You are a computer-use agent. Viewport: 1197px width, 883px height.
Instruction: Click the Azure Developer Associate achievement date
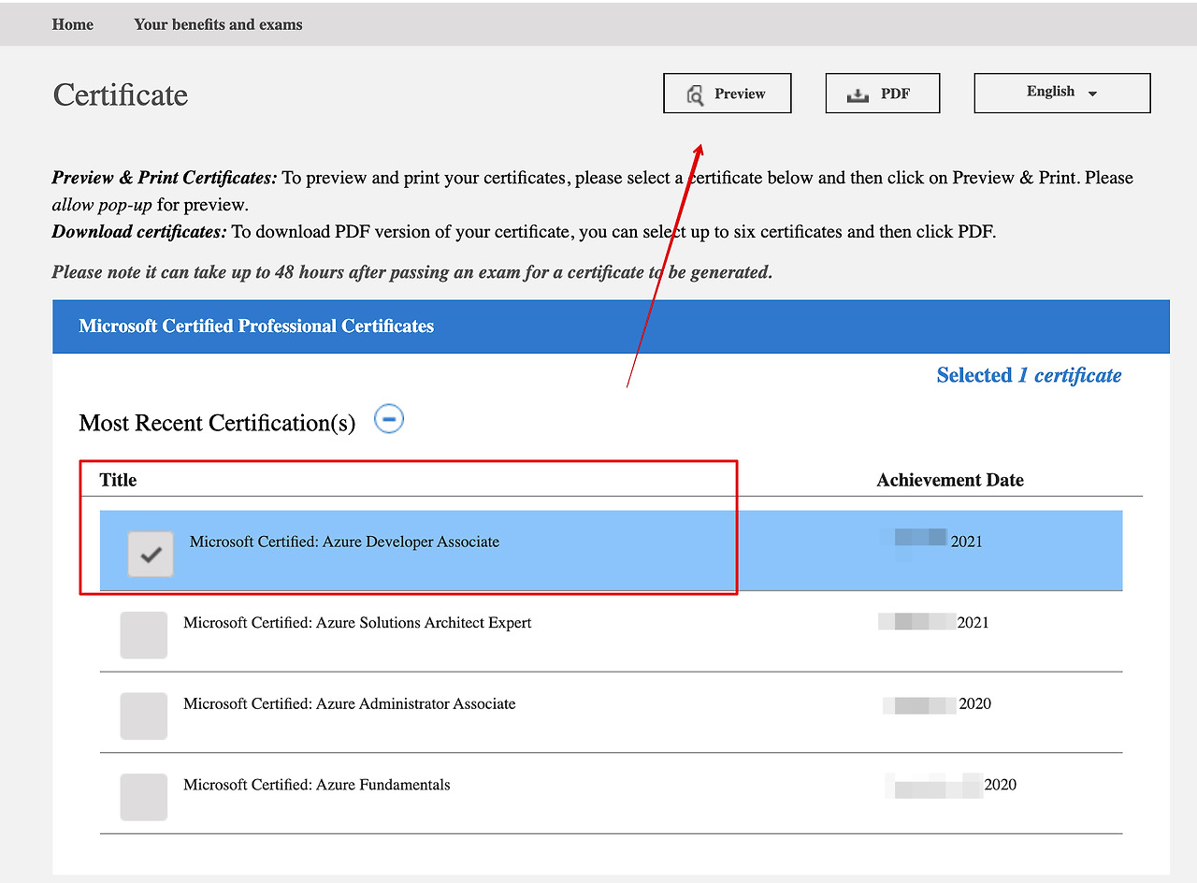[933, 542]
